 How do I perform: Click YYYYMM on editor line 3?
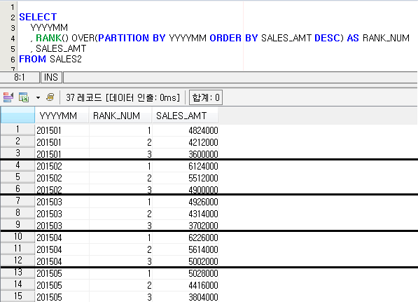click(x=49, y=28)
